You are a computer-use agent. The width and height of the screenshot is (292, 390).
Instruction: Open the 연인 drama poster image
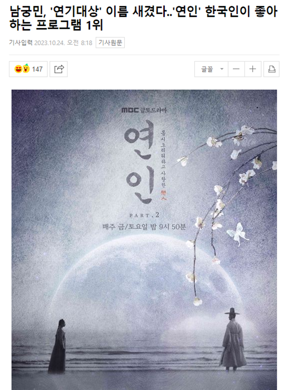[144, 240]
